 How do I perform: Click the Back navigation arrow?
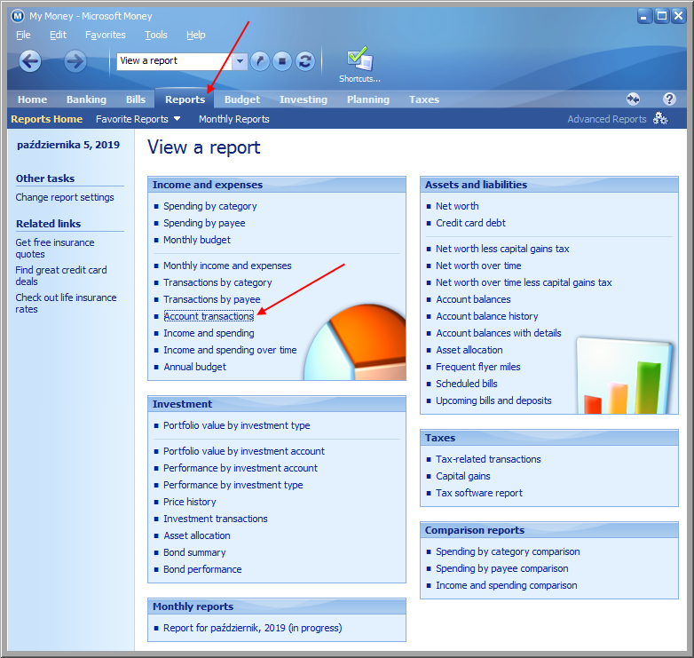point(30,60)
